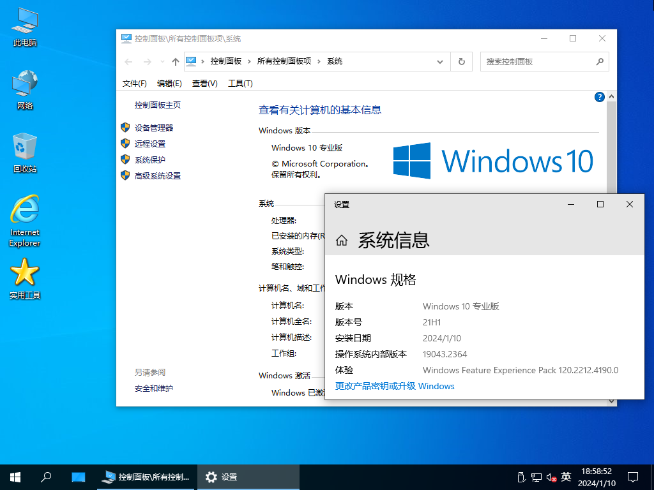Click 更改产品密钥或升级 Windows link
Viewport: 654px width, 490px height.
[x=395, y=386]
